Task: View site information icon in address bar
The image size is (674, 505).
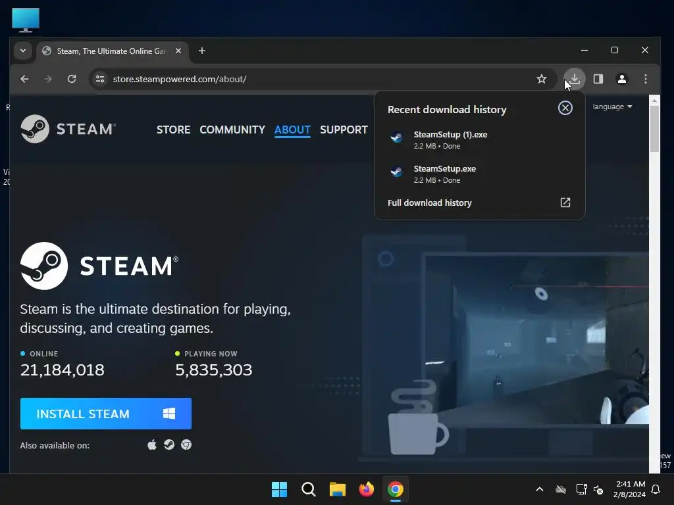Action: tap(100, 79)
